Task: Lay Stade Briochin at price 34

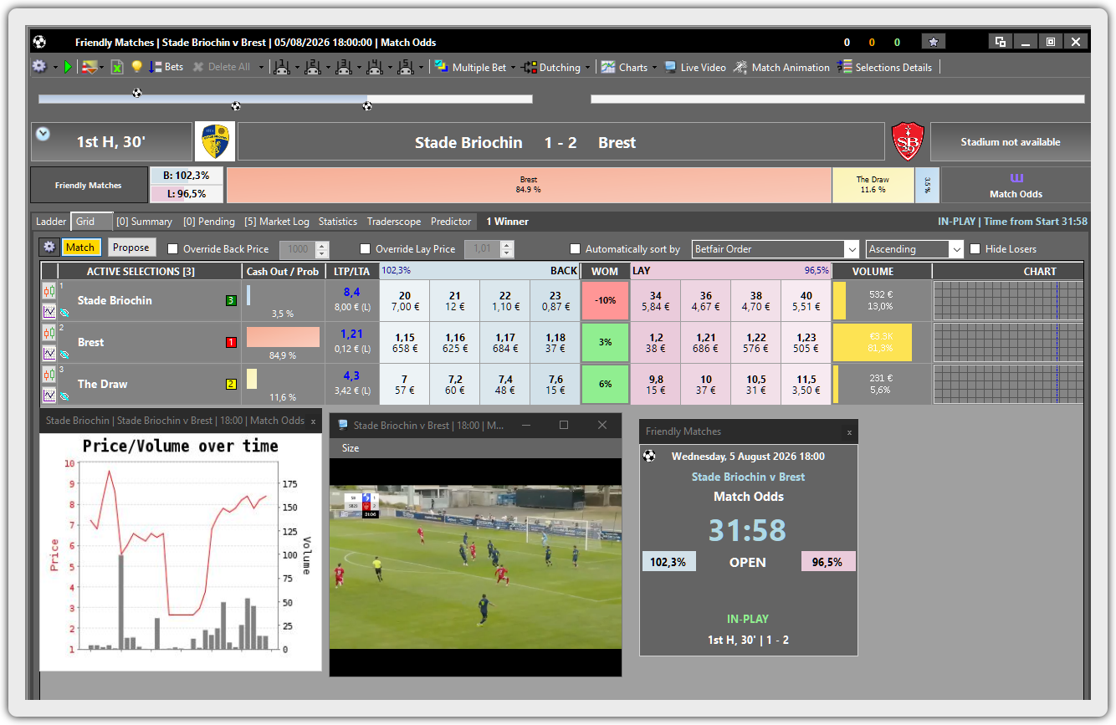Action: click(x=656, y=300)
